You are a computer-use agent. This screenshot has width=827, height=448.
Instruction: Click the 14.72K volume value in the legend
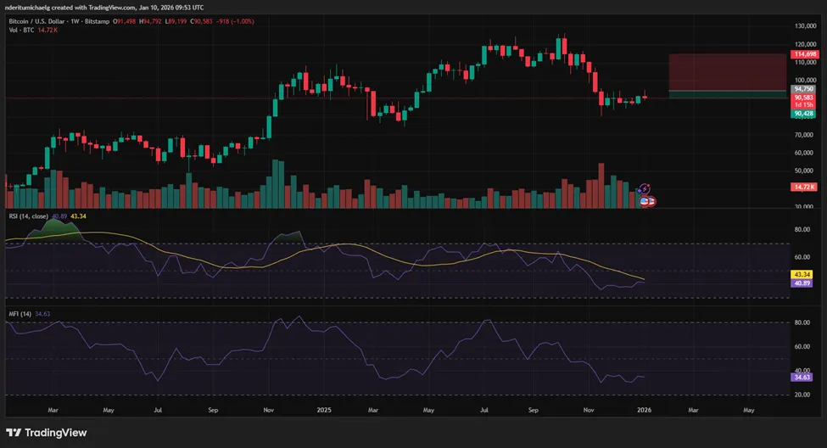pos(47,30)
